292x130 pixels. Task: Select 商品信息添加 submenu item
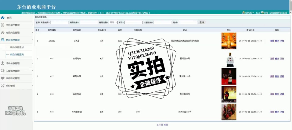(x=17, y=47)
